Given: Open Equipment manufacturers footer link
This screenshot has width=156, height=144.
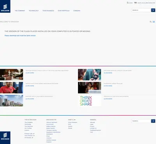Looking at the screenshot, I should coord(53,132).
